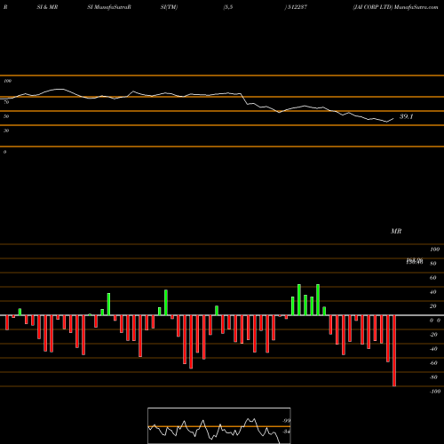
Task: Click MR axis label 60
Action: click(432, 278)
